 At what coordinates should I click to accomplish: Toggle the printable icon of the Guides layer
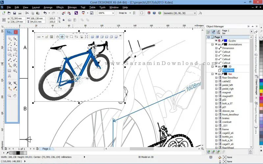219,41
